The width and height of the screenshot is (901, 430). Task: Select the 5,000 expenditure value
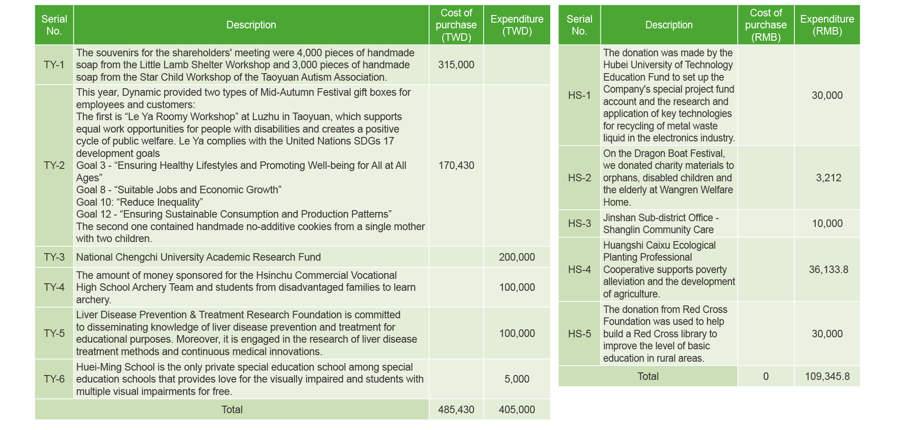tap(517, 379)
